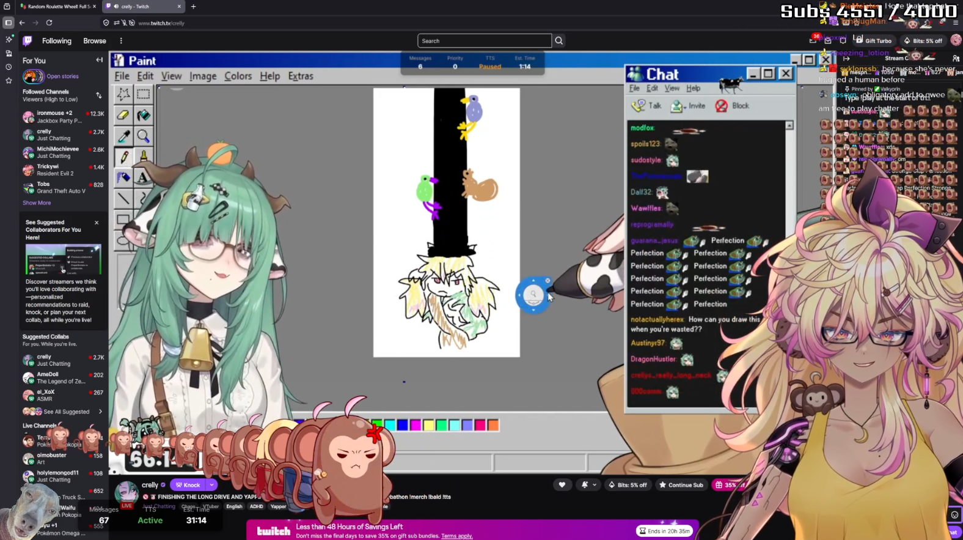The height and width of the screenshot is (540, 963).
Task: Click the Continue Sub button
Action: pyautogui.click(x=681, y=485)
